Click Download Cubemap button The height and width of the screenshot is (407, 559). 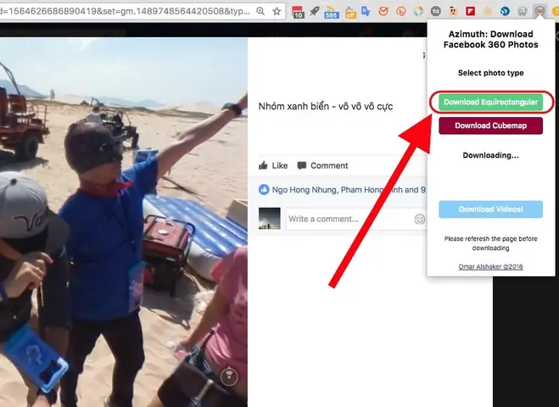tap(490, 125)
